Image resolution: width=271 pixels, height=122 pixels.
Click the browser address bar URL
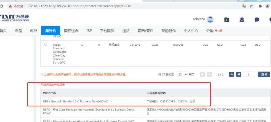pos(79,6)
